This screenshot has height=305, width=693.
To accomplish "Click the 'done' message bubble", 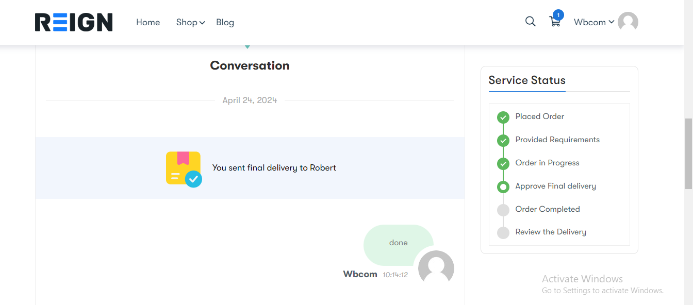I will 399,243.
